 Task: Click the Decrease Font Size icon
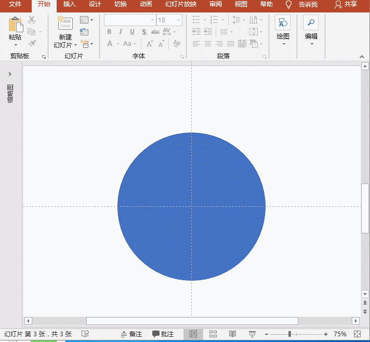click(x=162, y=44)
